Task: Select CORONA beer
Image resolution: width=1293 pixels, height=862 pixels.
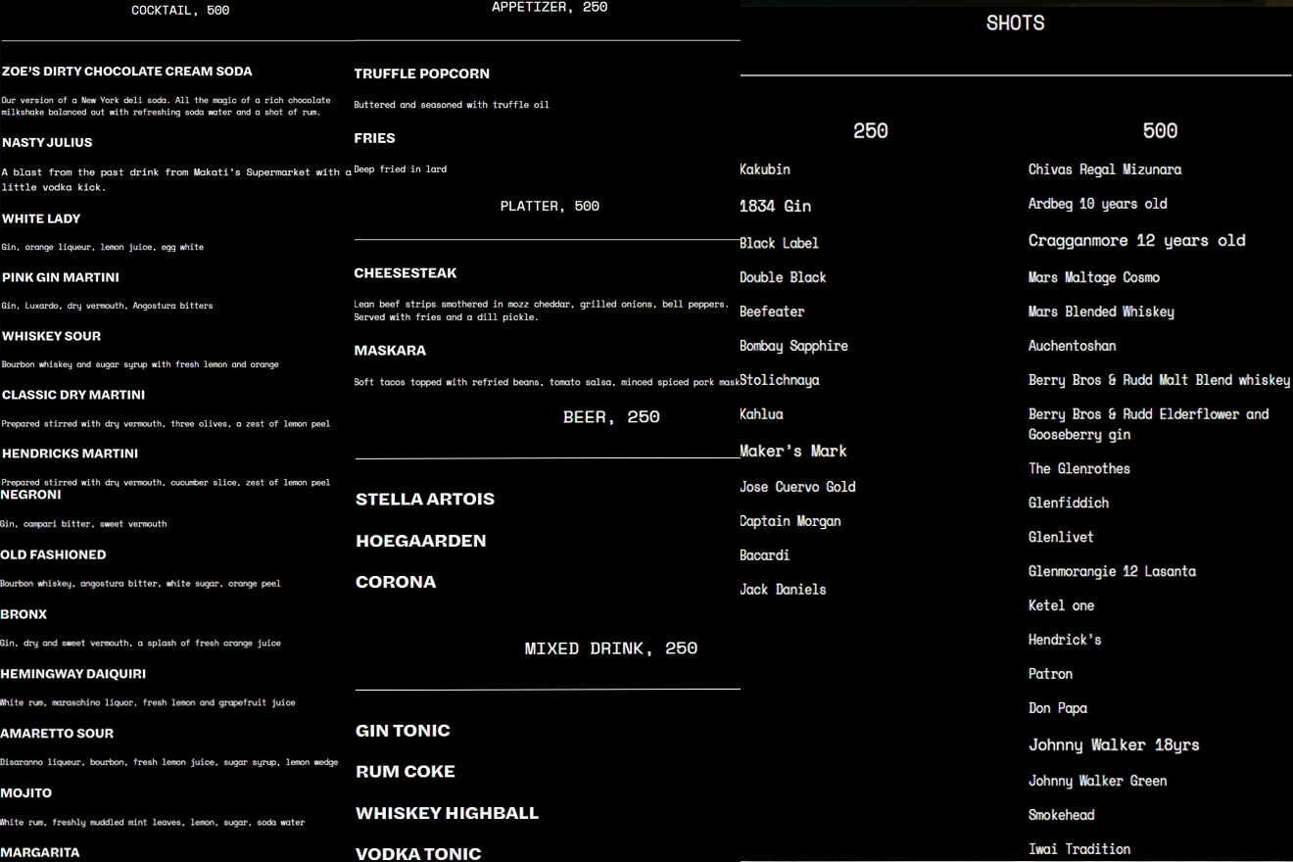Action: point(396,583)
